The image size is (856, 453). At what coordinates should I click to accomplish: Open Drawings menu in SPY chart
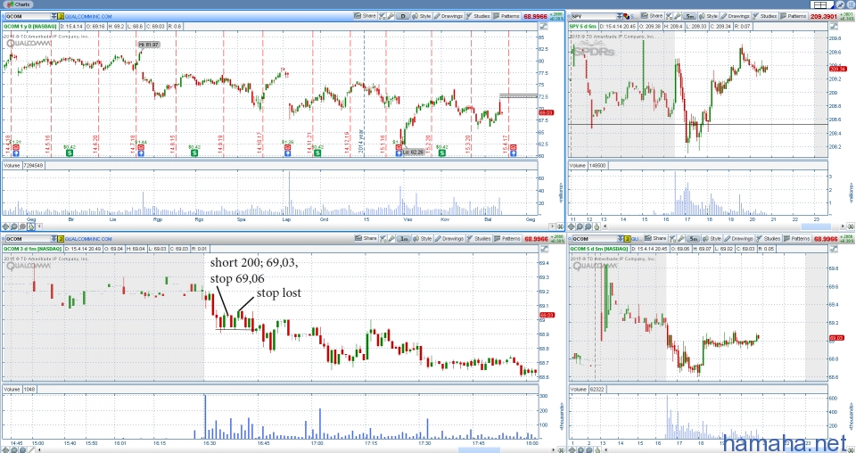(736, 16)
